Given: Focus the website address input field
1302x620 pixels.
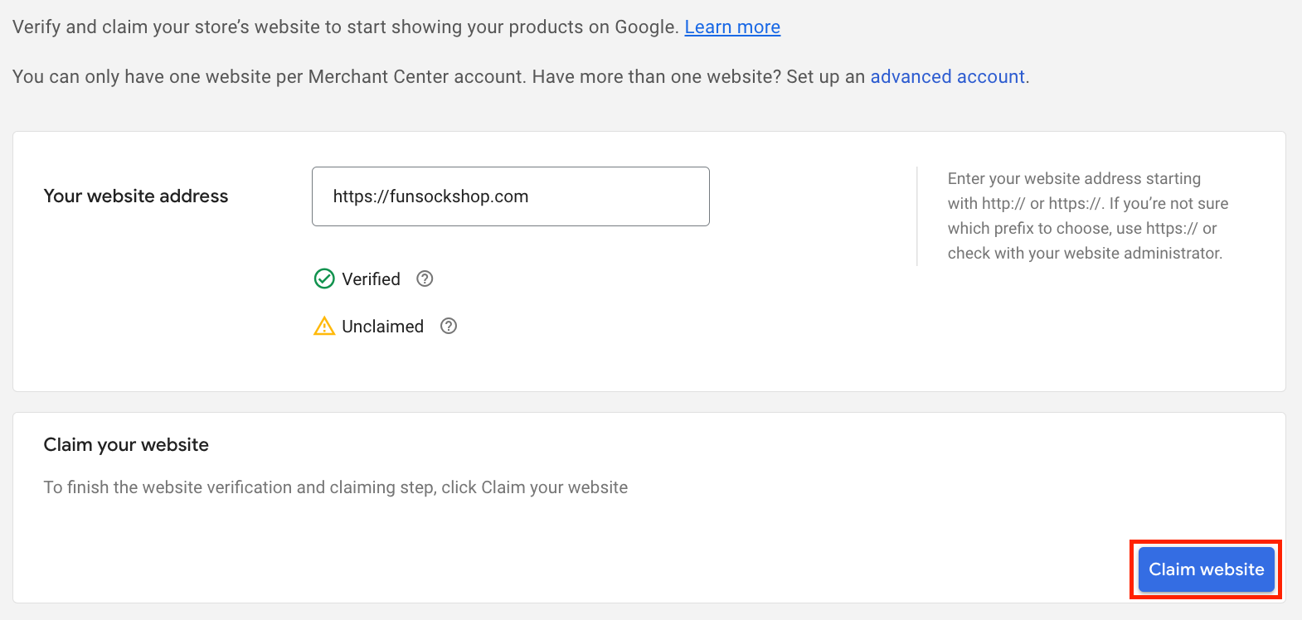Looking at the screenshot, I should click(x=510, y=196).
